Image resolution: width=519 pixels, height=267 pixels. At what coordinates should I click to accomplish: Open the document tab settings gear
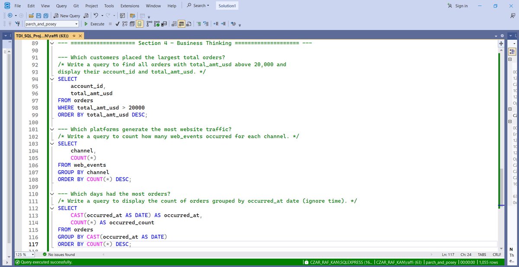(x=502, y=35)
